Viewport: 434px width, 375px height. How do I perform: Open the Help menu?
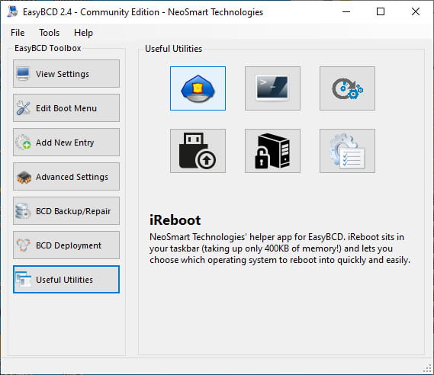click(83, 33)
